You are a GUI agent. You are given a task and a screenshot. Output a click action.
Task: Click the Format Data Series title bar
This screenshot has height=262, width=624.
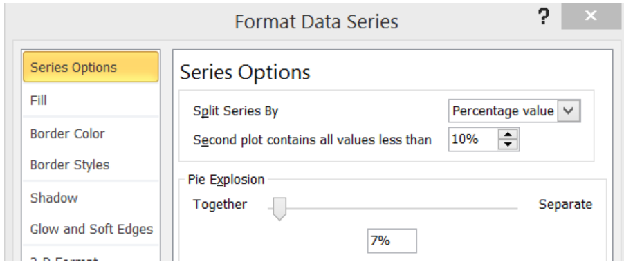[x=316, y=21]
